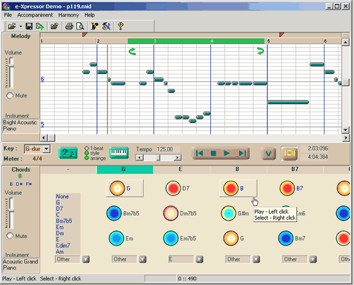Open the open-file dropdown arrow
This screenshot has height=285, width=354.
20,26
